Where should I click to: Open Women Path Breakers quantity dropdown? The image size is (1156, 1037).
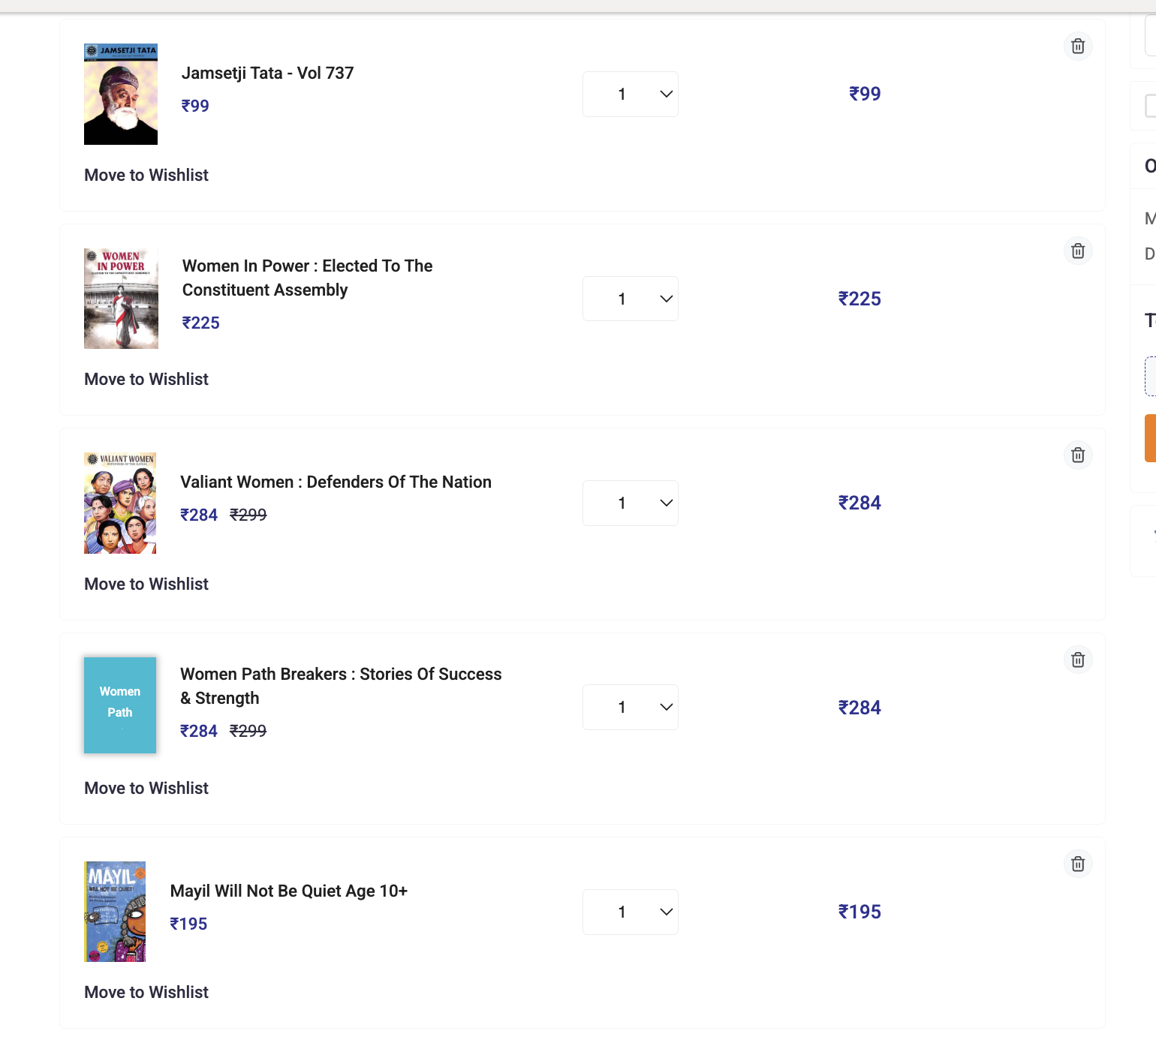[631, 708]
